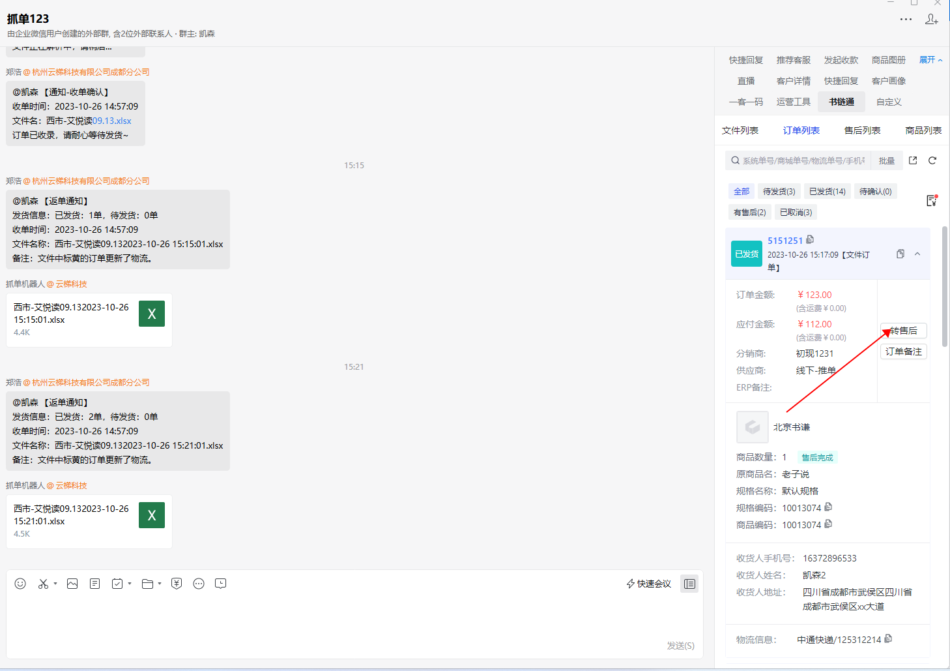The width and height of the screenshot is (950, 671).
Task: Click the document note icon in chat toolbar
Action: (94, 584)
